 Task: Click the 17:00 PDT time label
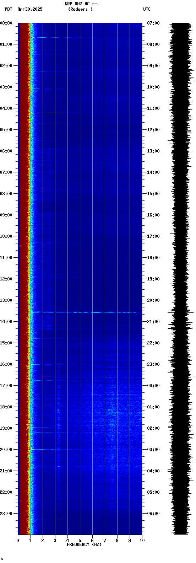6,386
